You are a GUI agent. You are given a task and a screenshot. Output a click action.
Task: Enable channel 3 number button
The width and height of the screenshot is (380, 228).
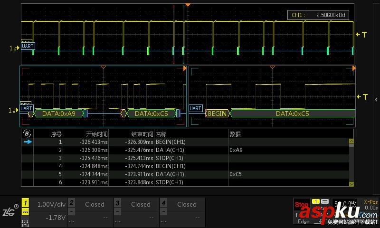117,202
